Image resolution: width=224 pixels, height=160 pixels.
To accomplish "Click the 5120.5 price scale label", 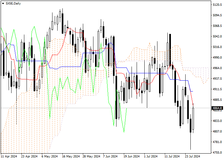I will [217, 5].
